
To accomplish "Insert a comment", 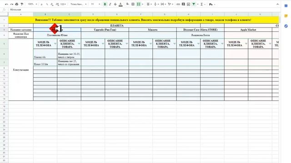I will pyautogui.click(x=183, y=4).
